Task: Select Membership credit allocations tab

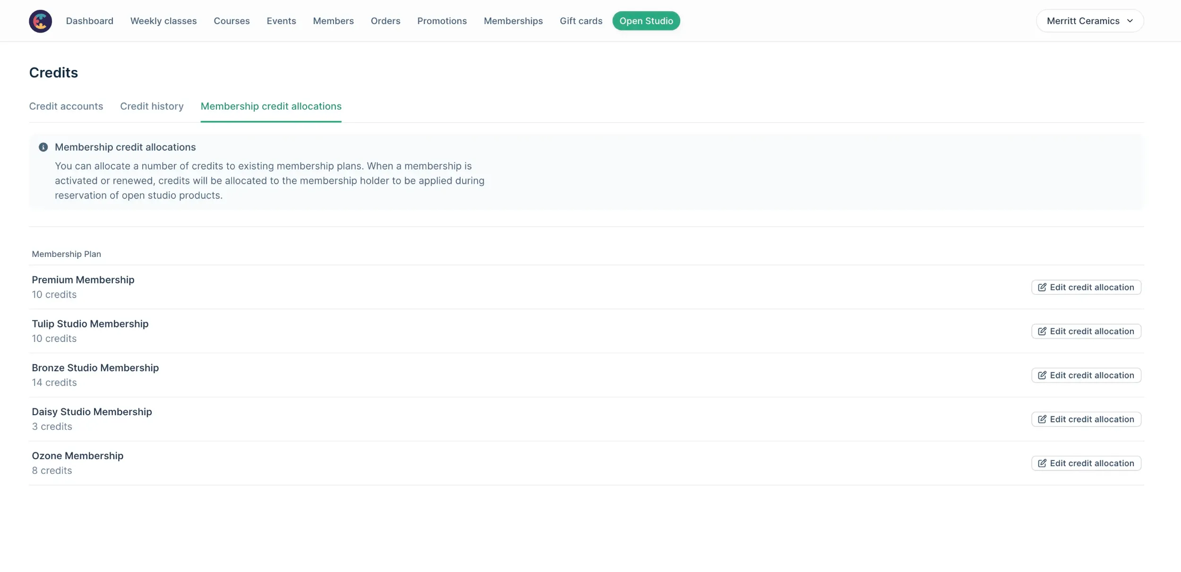Action: (271, 106)
